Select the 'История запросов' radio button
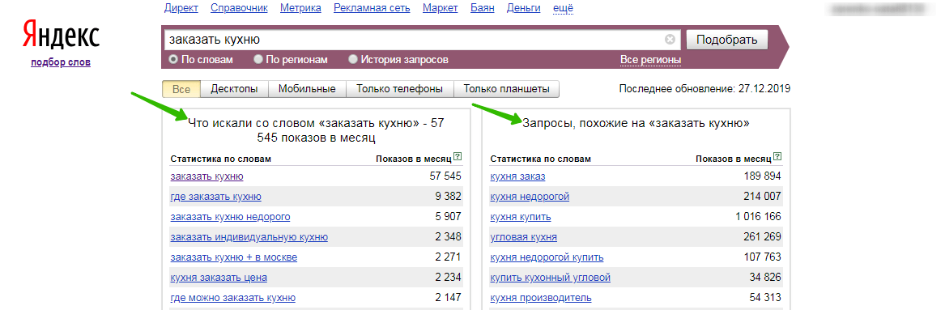The height and width of the screenshot is (310, 945). tap(353, 60)
